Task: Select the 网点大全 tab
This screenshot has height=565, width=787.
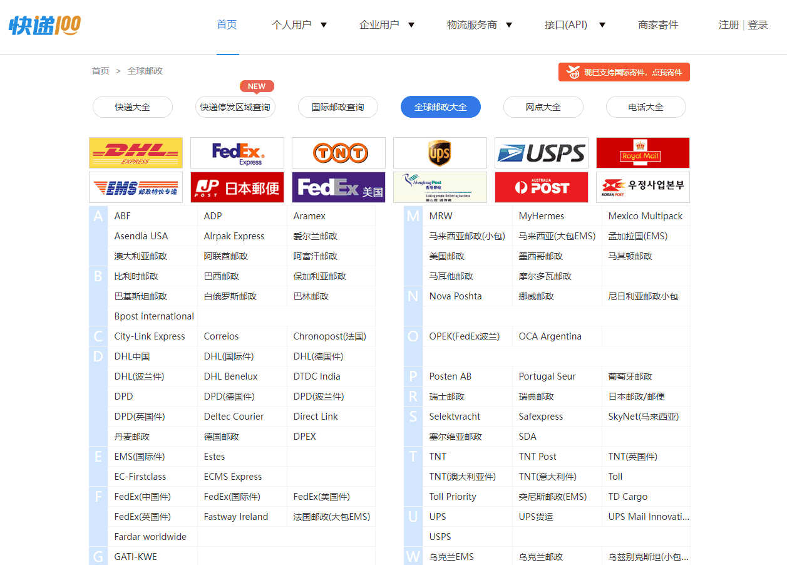Action: [x=543, y=106]
